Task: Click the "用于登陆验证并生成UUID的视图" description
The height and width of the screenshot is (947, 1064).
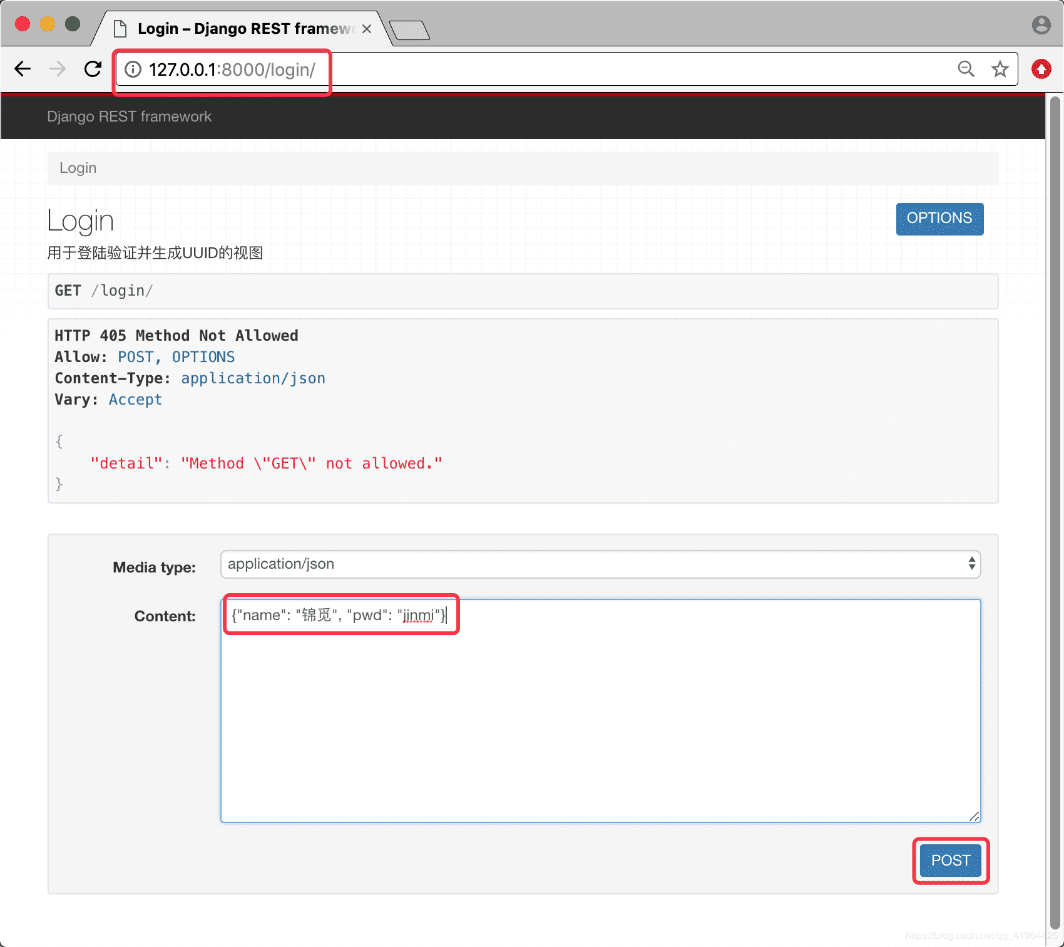Action: [x=155, y=253]
